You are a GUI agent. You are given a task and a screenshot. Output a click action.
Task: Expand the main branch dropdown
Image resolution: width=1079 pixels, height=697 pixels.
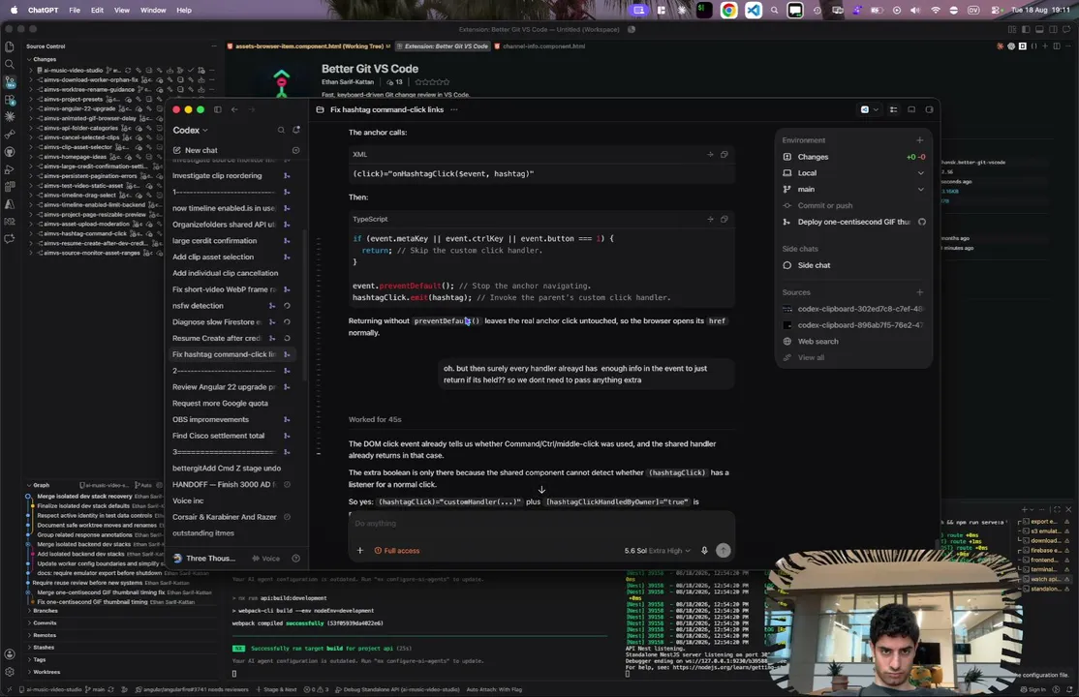(x=921, y=189)
